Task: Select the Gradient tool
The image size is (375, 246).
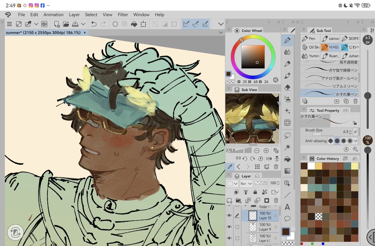Action: (287, 171)
